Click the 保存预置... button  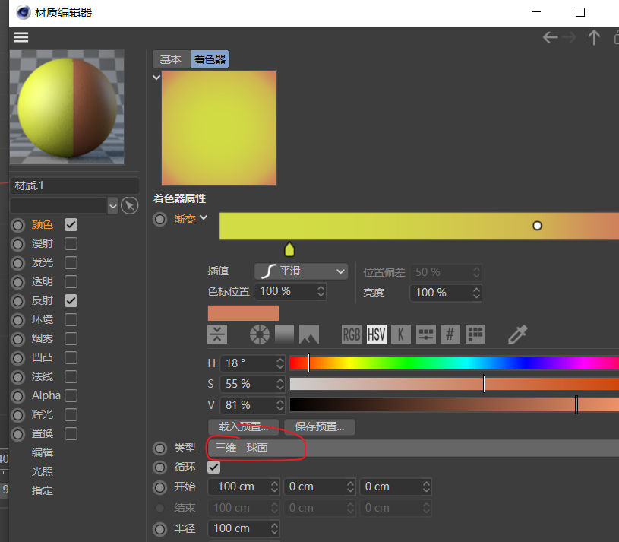[319, 426]
